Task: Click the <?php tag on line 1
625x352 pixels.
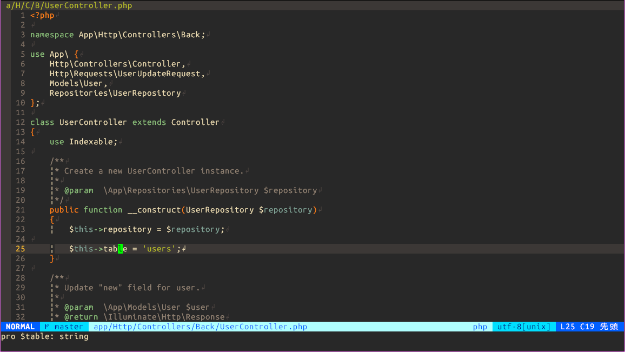Action: (41, 15)
